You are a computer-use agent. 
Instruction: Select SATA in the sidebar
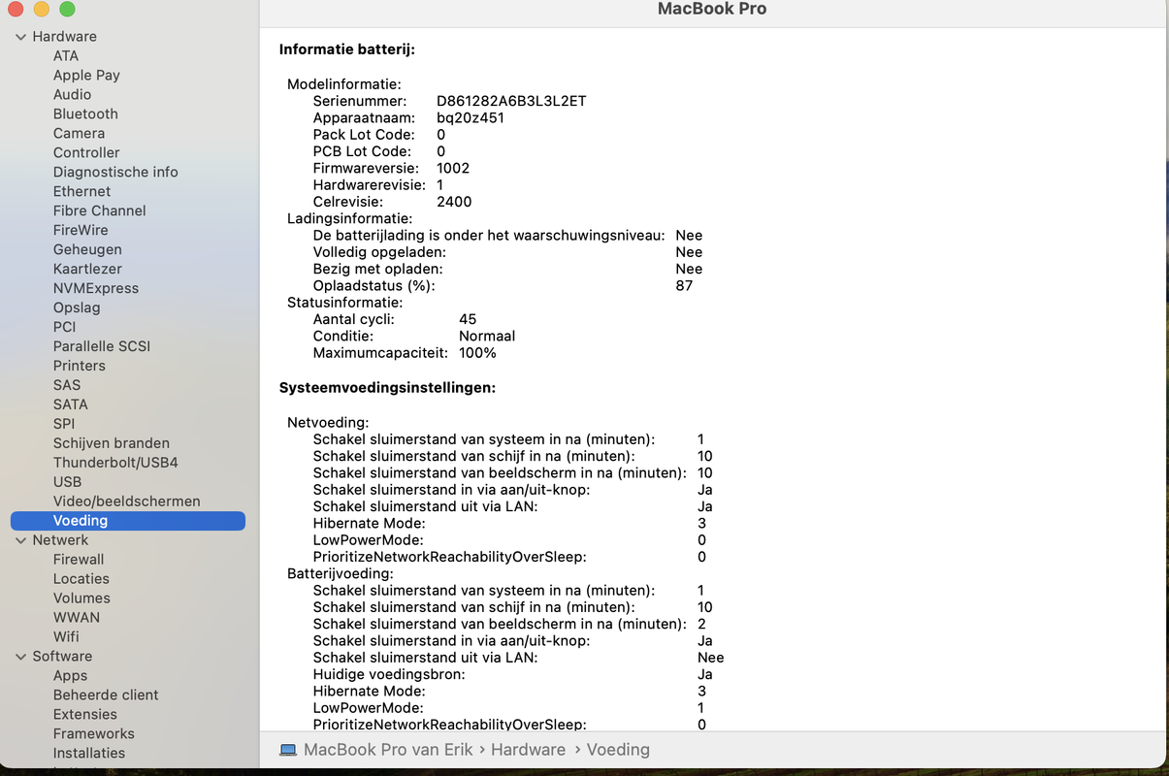71,404
